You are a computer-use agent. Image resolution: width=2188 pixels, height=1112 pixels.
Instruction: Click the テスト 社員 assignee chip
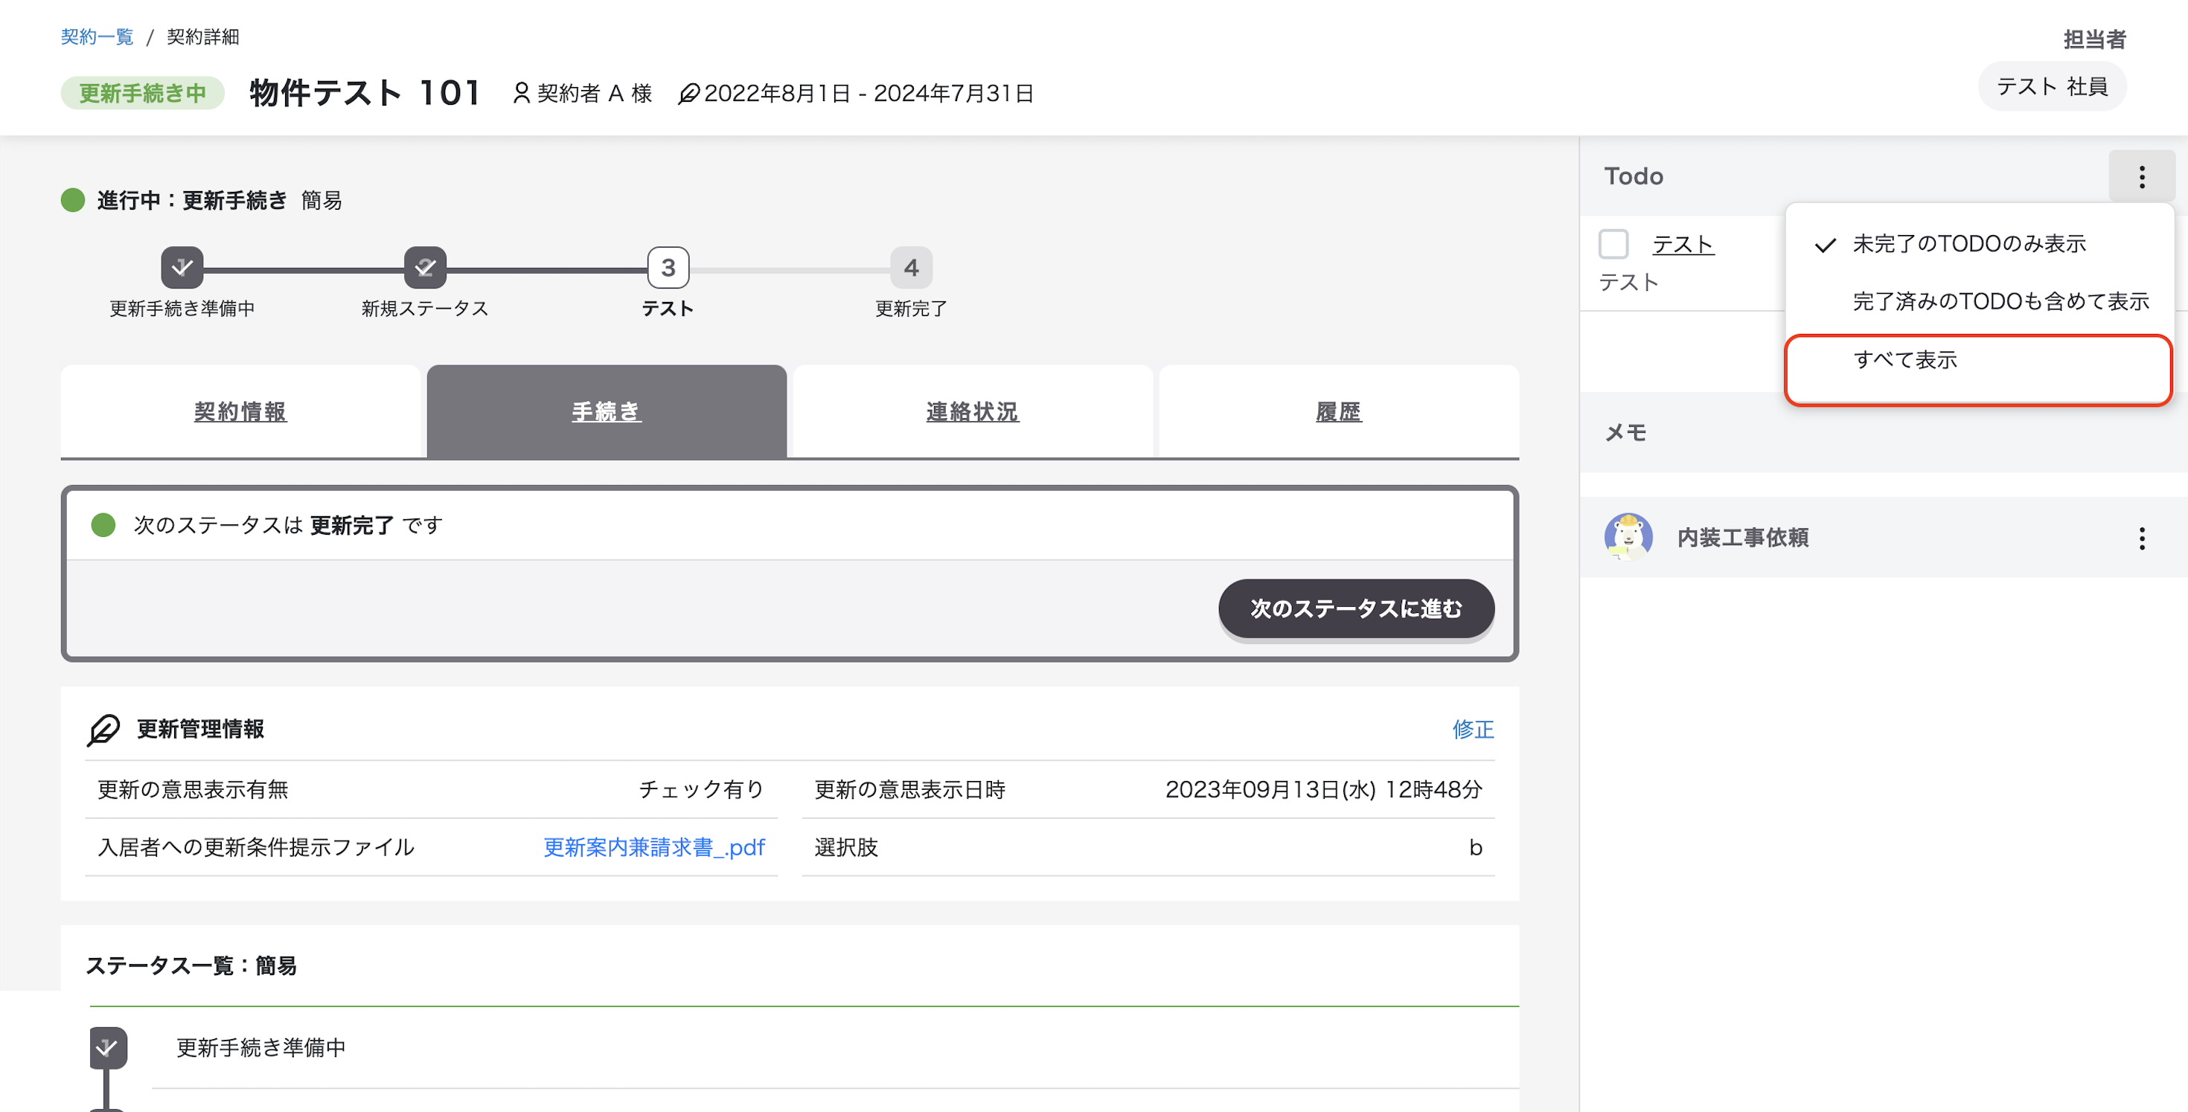2051,86
